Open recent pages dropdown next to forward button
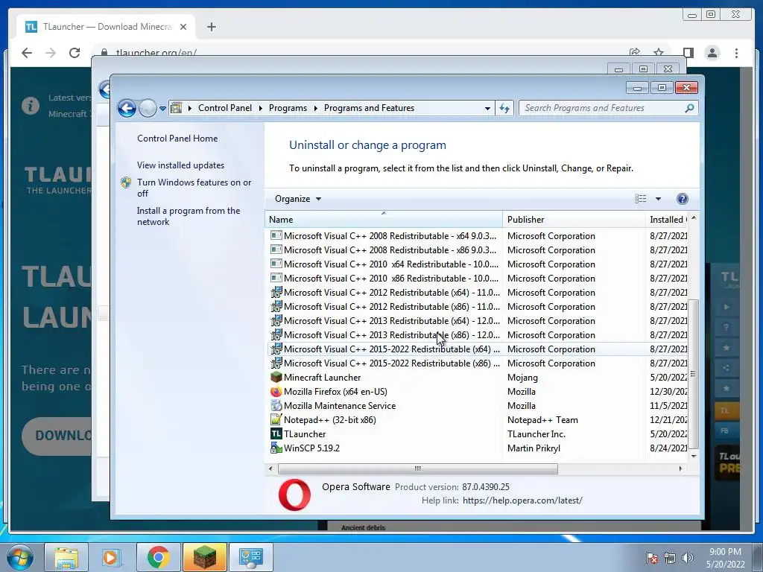This screenshot has height=572, width=763. (x=162, y=108)
